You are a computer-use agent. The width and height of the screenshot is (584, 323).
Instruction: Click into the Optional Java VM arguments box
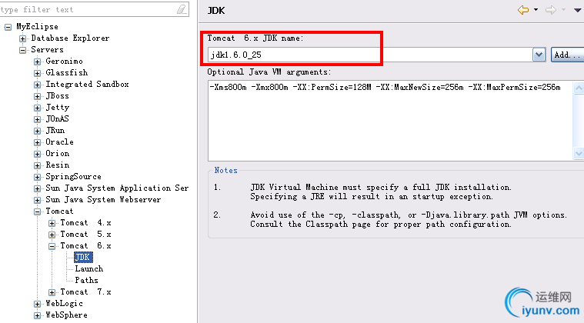click(x=390, y=121)
